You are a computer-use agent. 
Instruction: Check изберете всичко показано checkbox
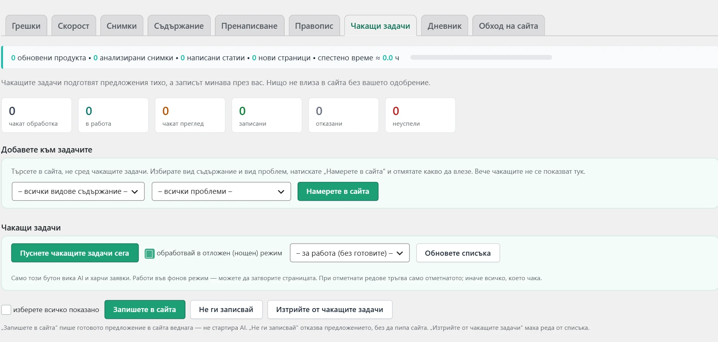point(6,310)
